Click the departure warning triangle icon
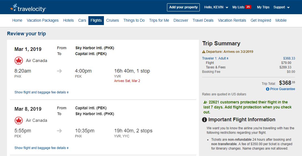 pyautogui.click(x=204, y=52)
